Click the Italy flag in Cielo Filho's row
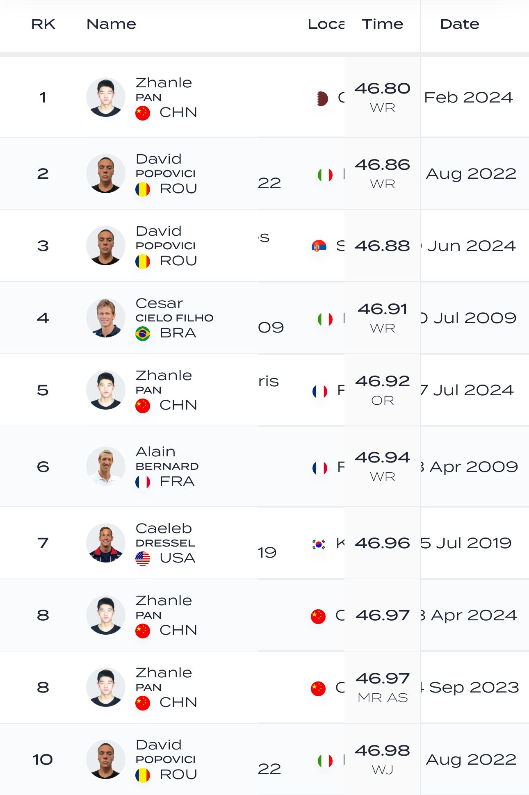The height and width of the screenshot is (795, 529). [x=325, y=319]
